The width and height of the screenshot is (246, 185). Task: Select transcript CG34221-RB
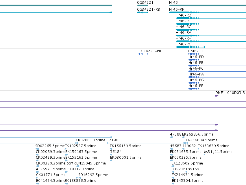click(x=148, y=10)
